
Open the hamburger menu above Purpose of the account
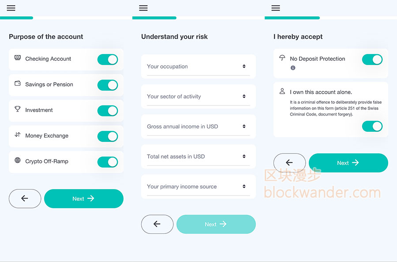[x=11, y=8]
